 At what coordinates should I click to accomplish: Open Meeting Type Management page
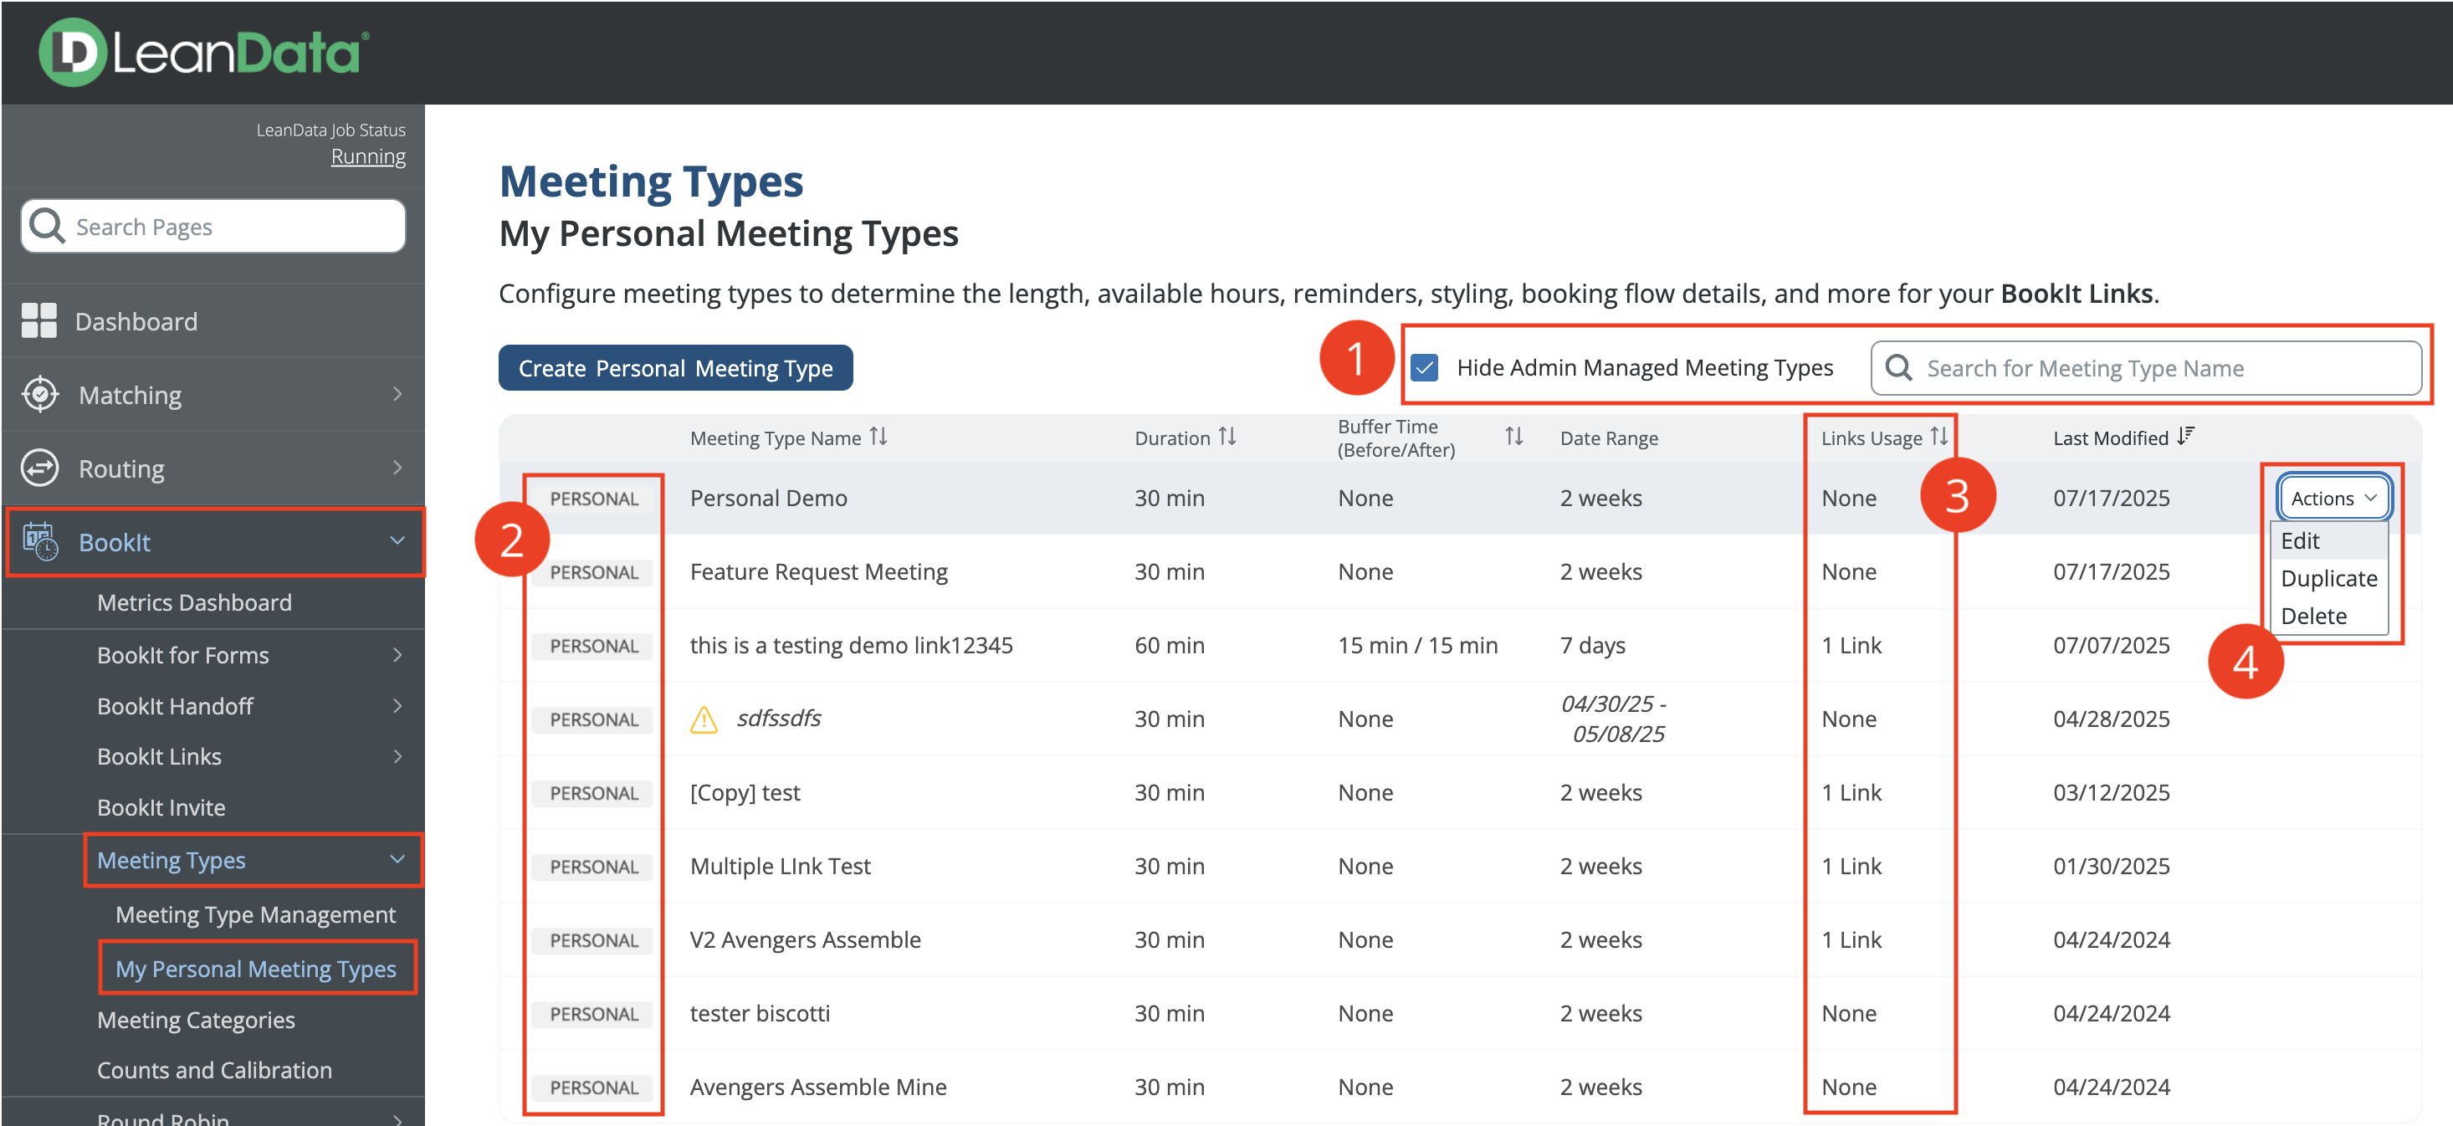coord(255,914)
